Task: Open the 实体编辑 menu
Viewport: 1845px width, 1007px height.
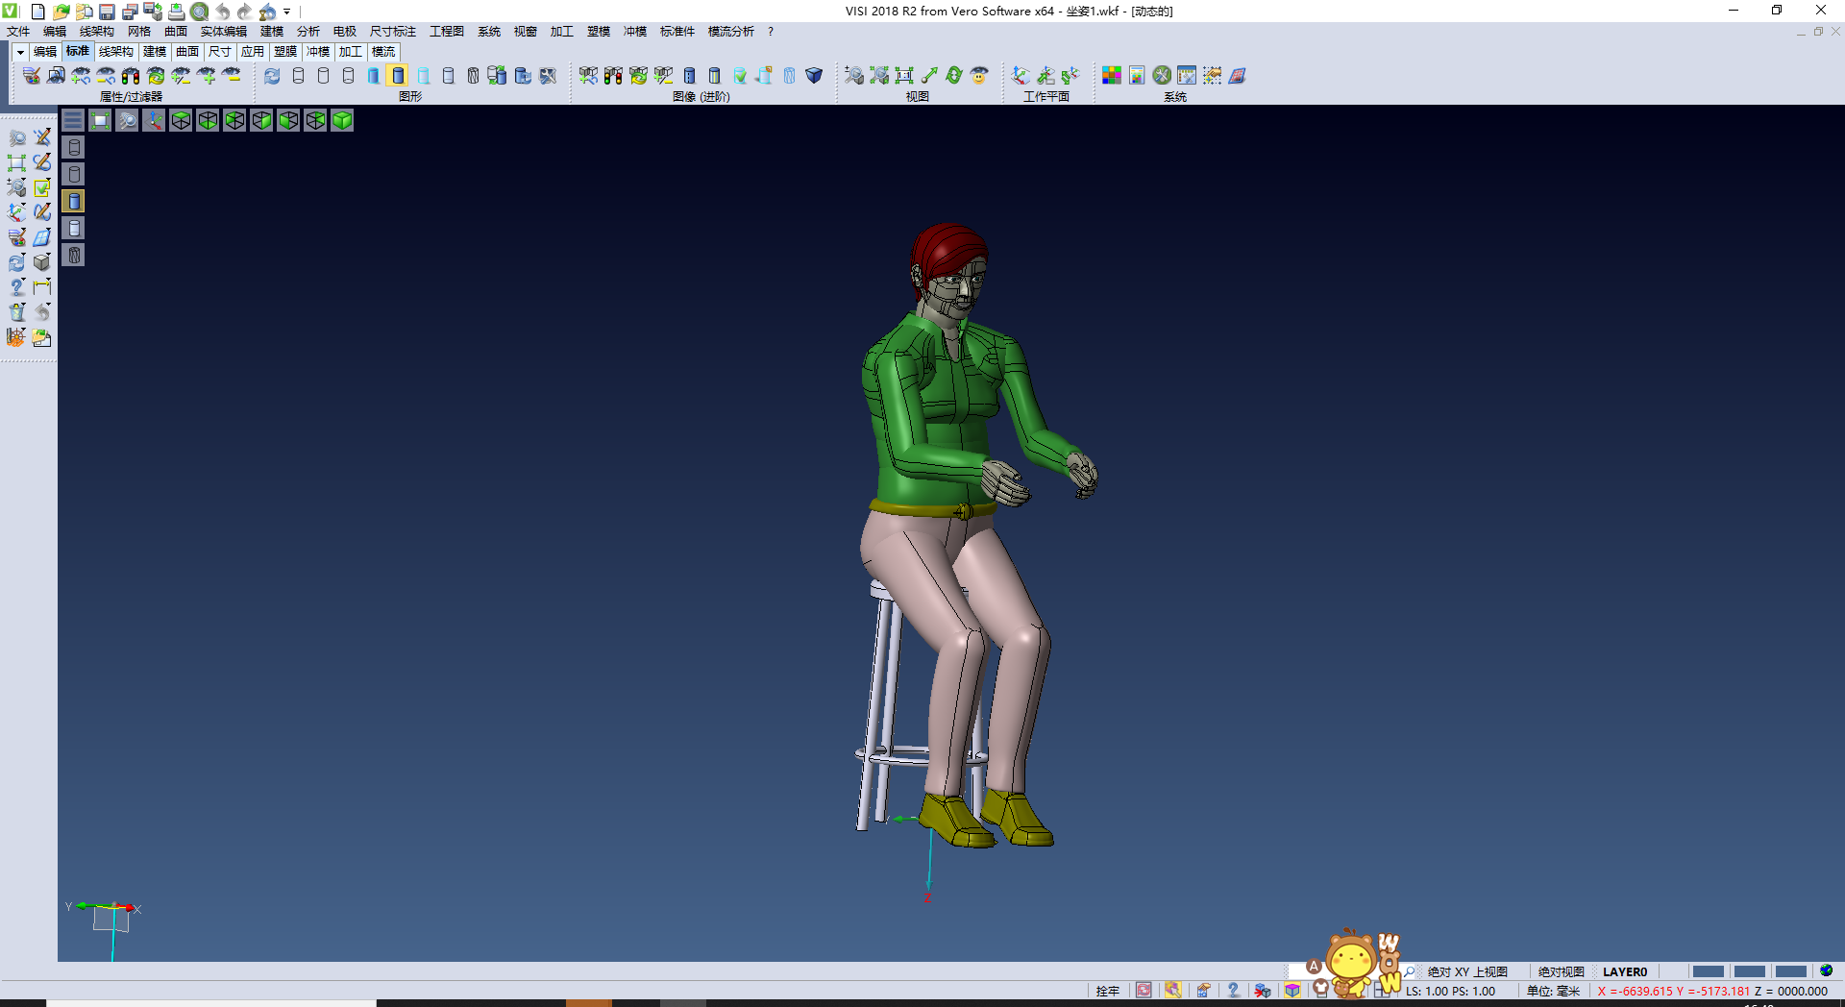Action: click(223, 32)
